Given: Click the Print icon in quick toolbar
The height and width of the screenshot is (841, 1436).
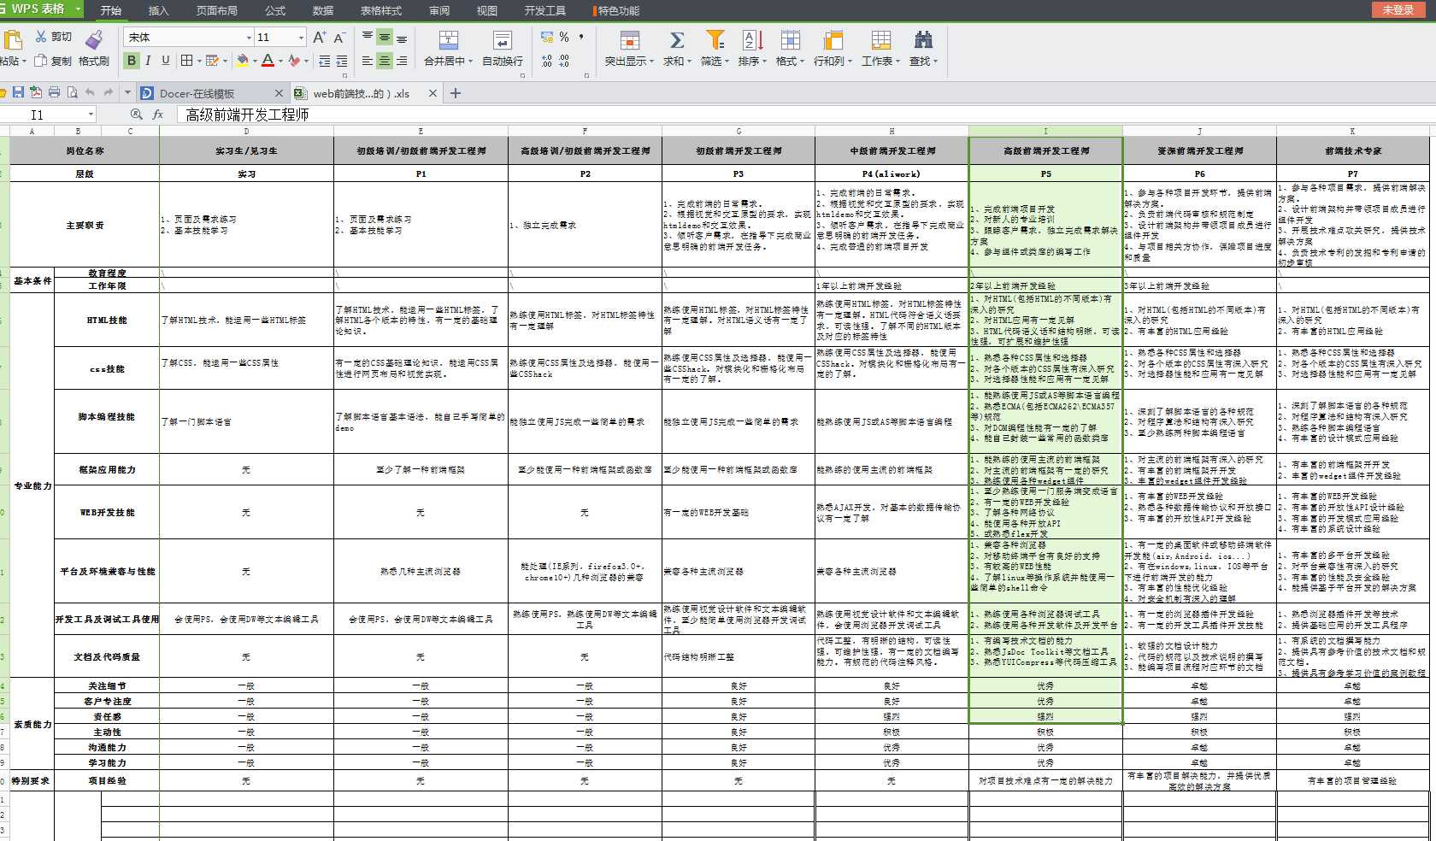Looking at the screenshot, I should click(54, 92).
